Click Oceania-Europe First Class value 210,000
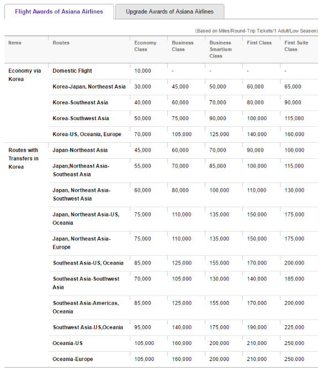The image size is (323, 377). pos(257,359)
